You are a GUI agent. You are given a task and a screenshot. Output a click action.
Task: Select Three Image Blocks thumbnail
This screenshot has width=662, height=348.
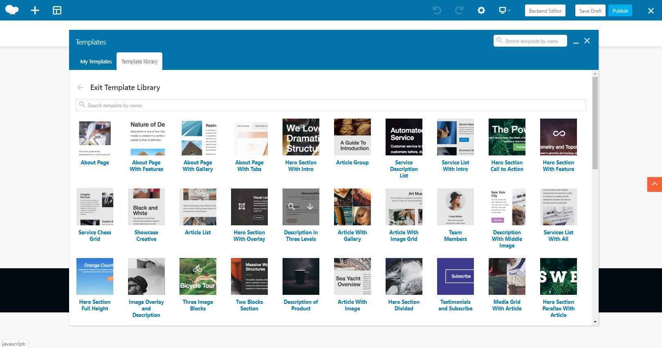[x=198, y=276]
